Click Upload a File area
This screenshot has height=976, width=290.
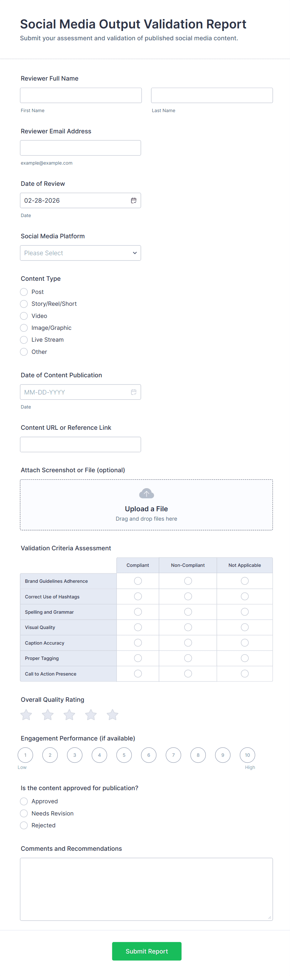tap(146, 509)
